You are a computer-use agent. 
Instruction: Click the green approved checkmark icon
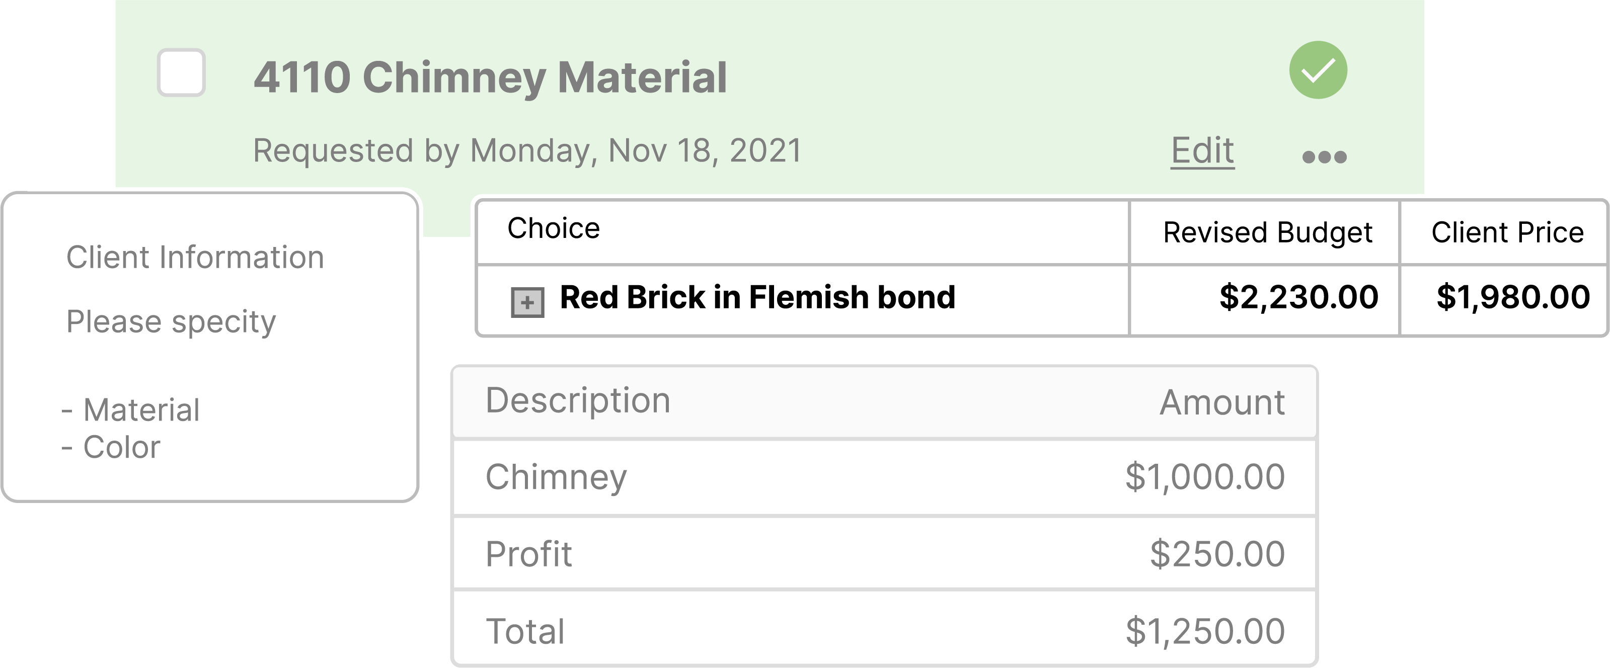coord(1318,70)
